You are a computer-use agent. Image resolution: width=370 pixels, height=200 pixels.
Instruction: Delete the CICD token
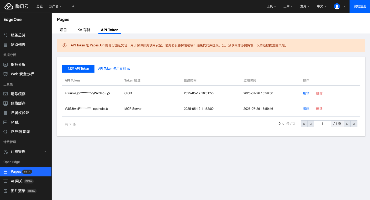pos(319,93)
